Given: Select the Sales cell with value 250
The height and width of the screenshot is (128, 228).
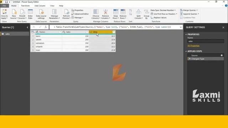Looking at the screenshot, I should point(75,39).
